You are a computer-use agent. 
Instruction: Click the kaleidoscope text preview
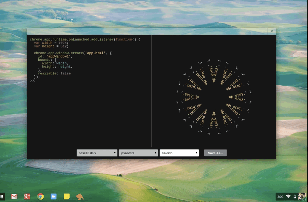(x=214, y=97)
